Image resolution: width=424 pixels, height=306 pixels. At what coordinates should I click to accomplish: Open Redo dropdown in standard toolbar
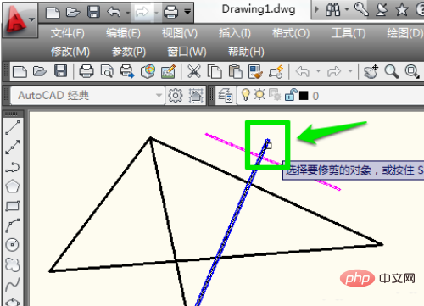point(350,71)
